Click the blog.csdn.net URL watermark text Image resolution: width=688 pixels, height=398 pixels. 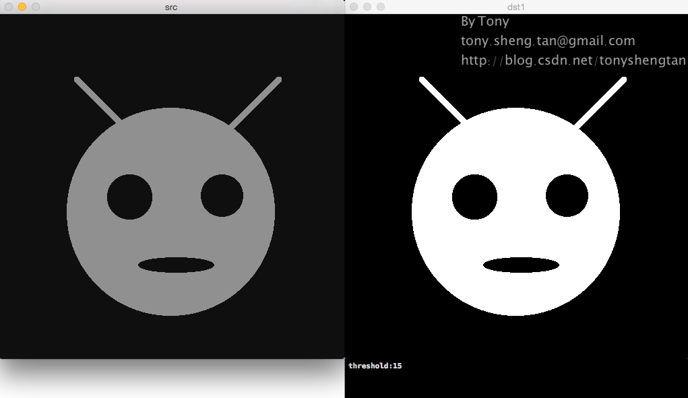(573, 61)
